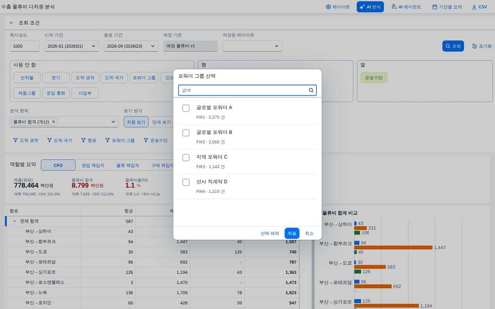This screenshot has width=495, height=309.
Task: Open the 포워더 그룹 filter
Action: [120, 140]
